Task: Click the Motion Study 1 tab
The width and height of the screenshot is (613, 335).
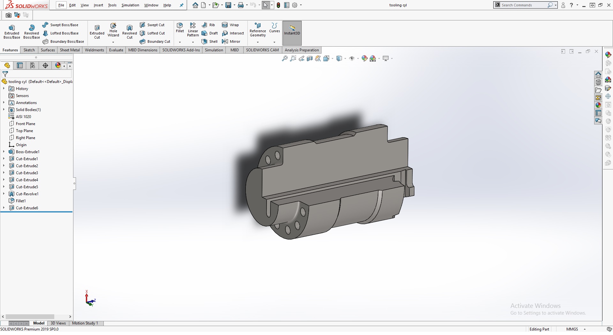Action: click(85, 323)
